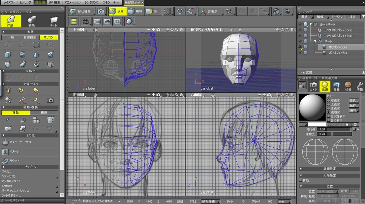Open the レンダリング tab
This screenshot has width=365, height=204.
92,2
